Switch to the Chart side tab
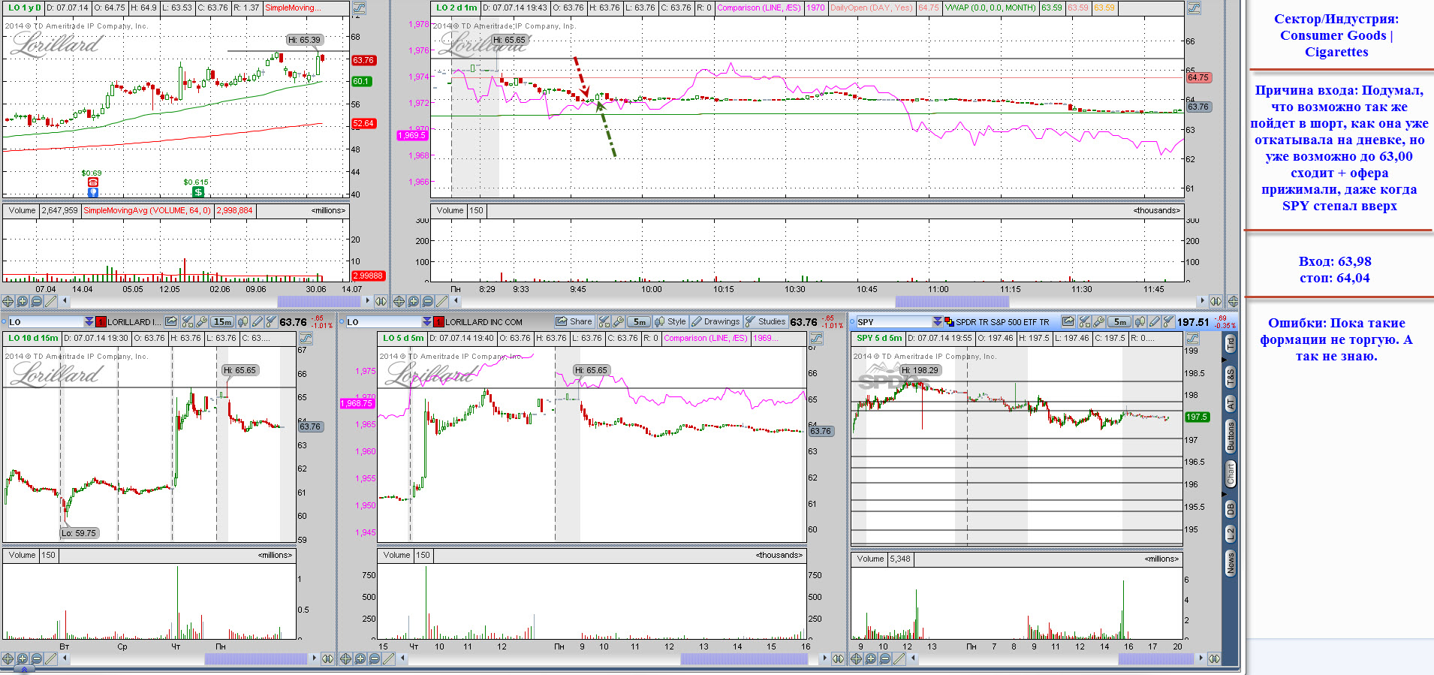1434x675 pixels. point(1231,474)
